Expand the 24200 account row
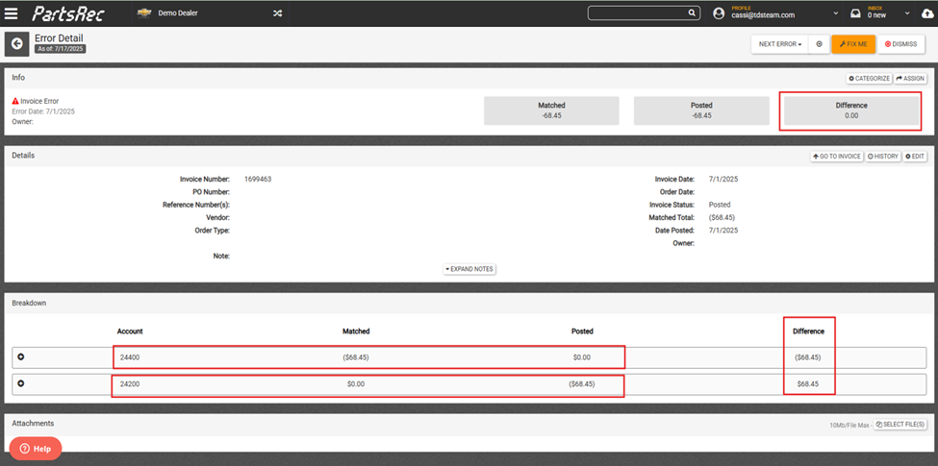 tap(21, 383)
